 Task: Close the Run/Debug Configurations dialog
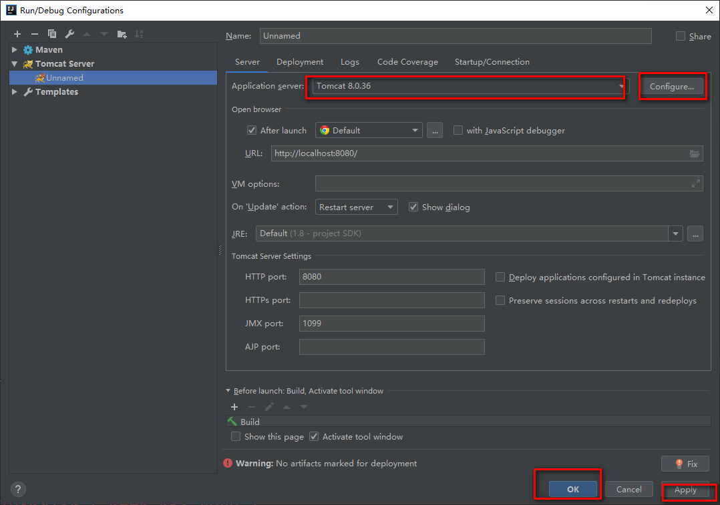tap(709, 10)
